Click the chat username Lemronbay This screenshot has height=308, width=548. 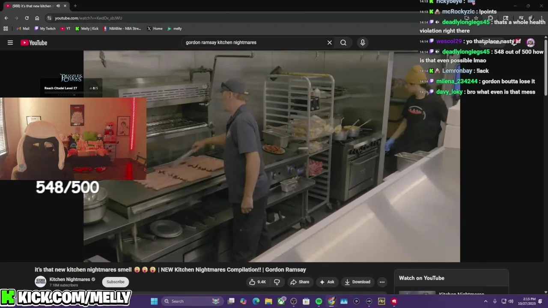click(457, 71)
